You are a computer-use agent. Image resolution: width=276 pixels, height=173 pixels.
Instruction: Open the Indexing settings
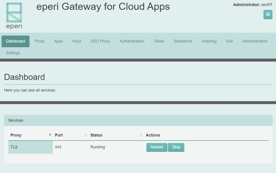[209, 41]
